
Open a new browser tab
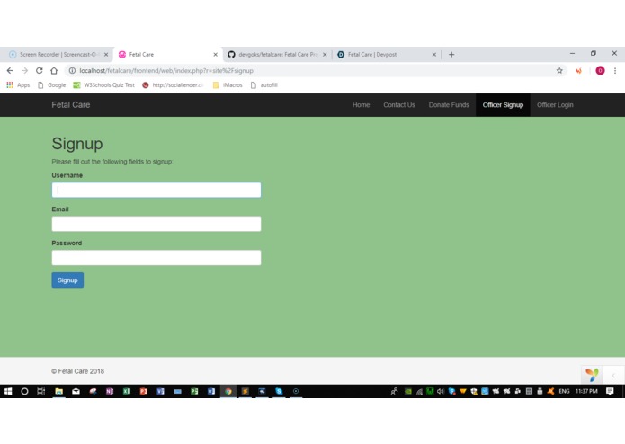tap(451, 55)
